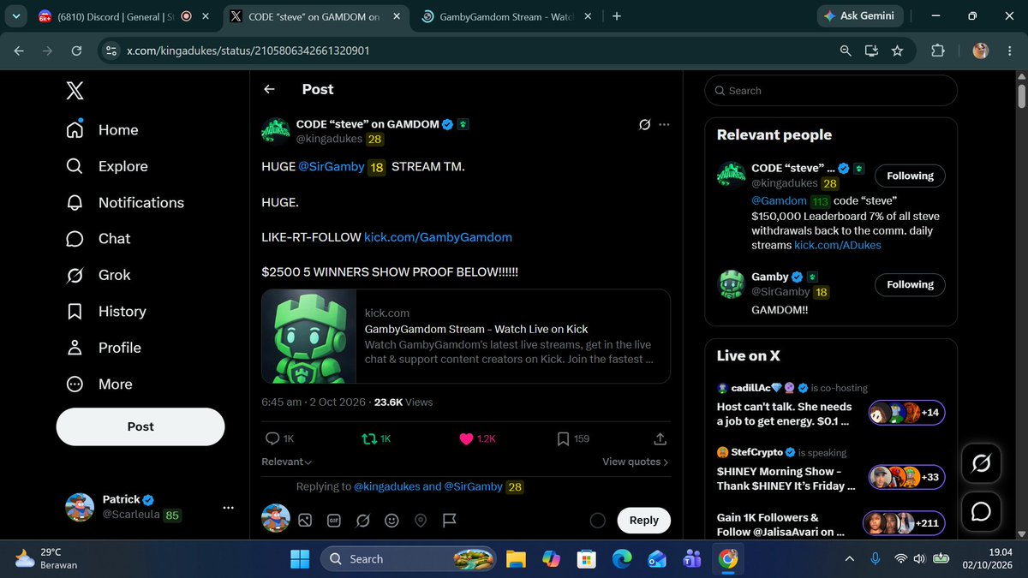This screenshot has height=578, width=1028.
Task: Open account menu dots beside Patrick
Action: pos(228,508)
